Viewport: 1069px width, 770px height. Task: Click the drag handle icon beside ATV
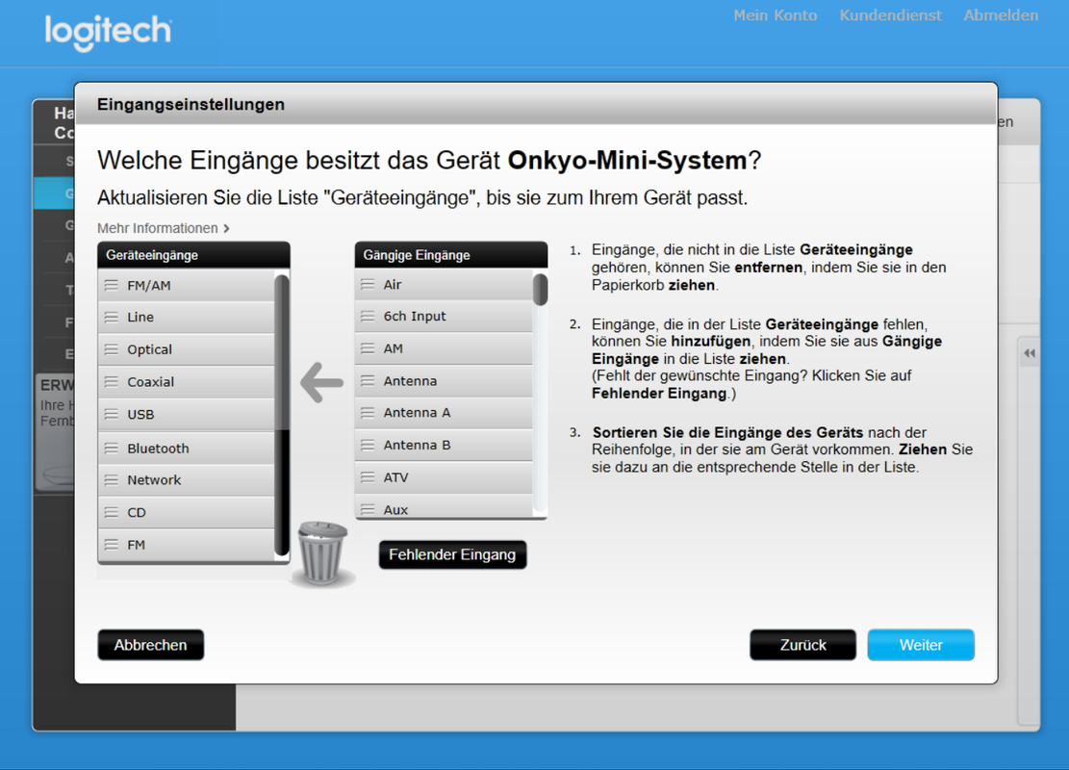(x=368, y=477)
